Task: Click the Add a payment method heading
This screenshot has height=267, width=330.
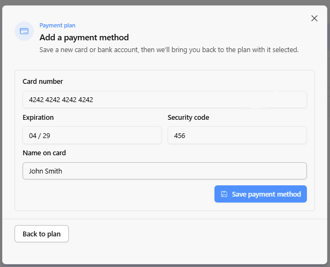Action: coord(84,38)
